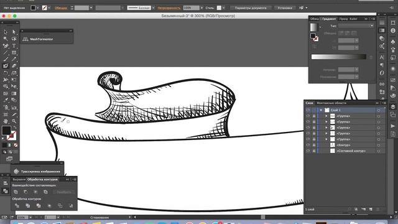398x224 pixels.
Task: Select the Direct Selection tool
Action: click(x=14, y=32)
